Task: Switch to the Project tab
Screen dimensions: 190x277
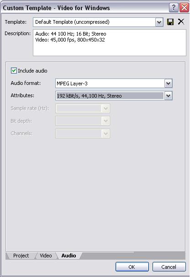Action: [21, 256]
